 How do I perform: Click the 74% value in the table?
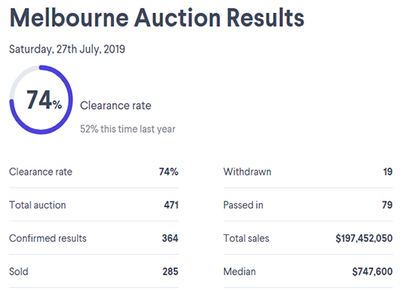[168, 172]
